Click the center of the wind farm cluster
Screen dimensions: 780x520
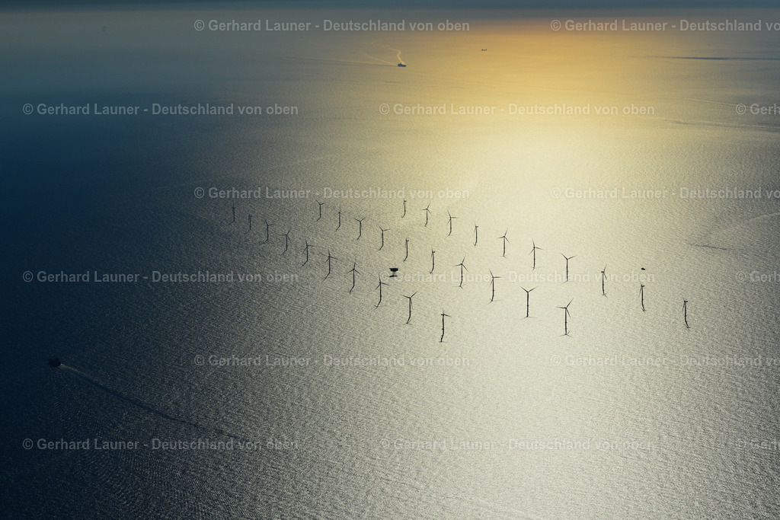tap(457, 274)
